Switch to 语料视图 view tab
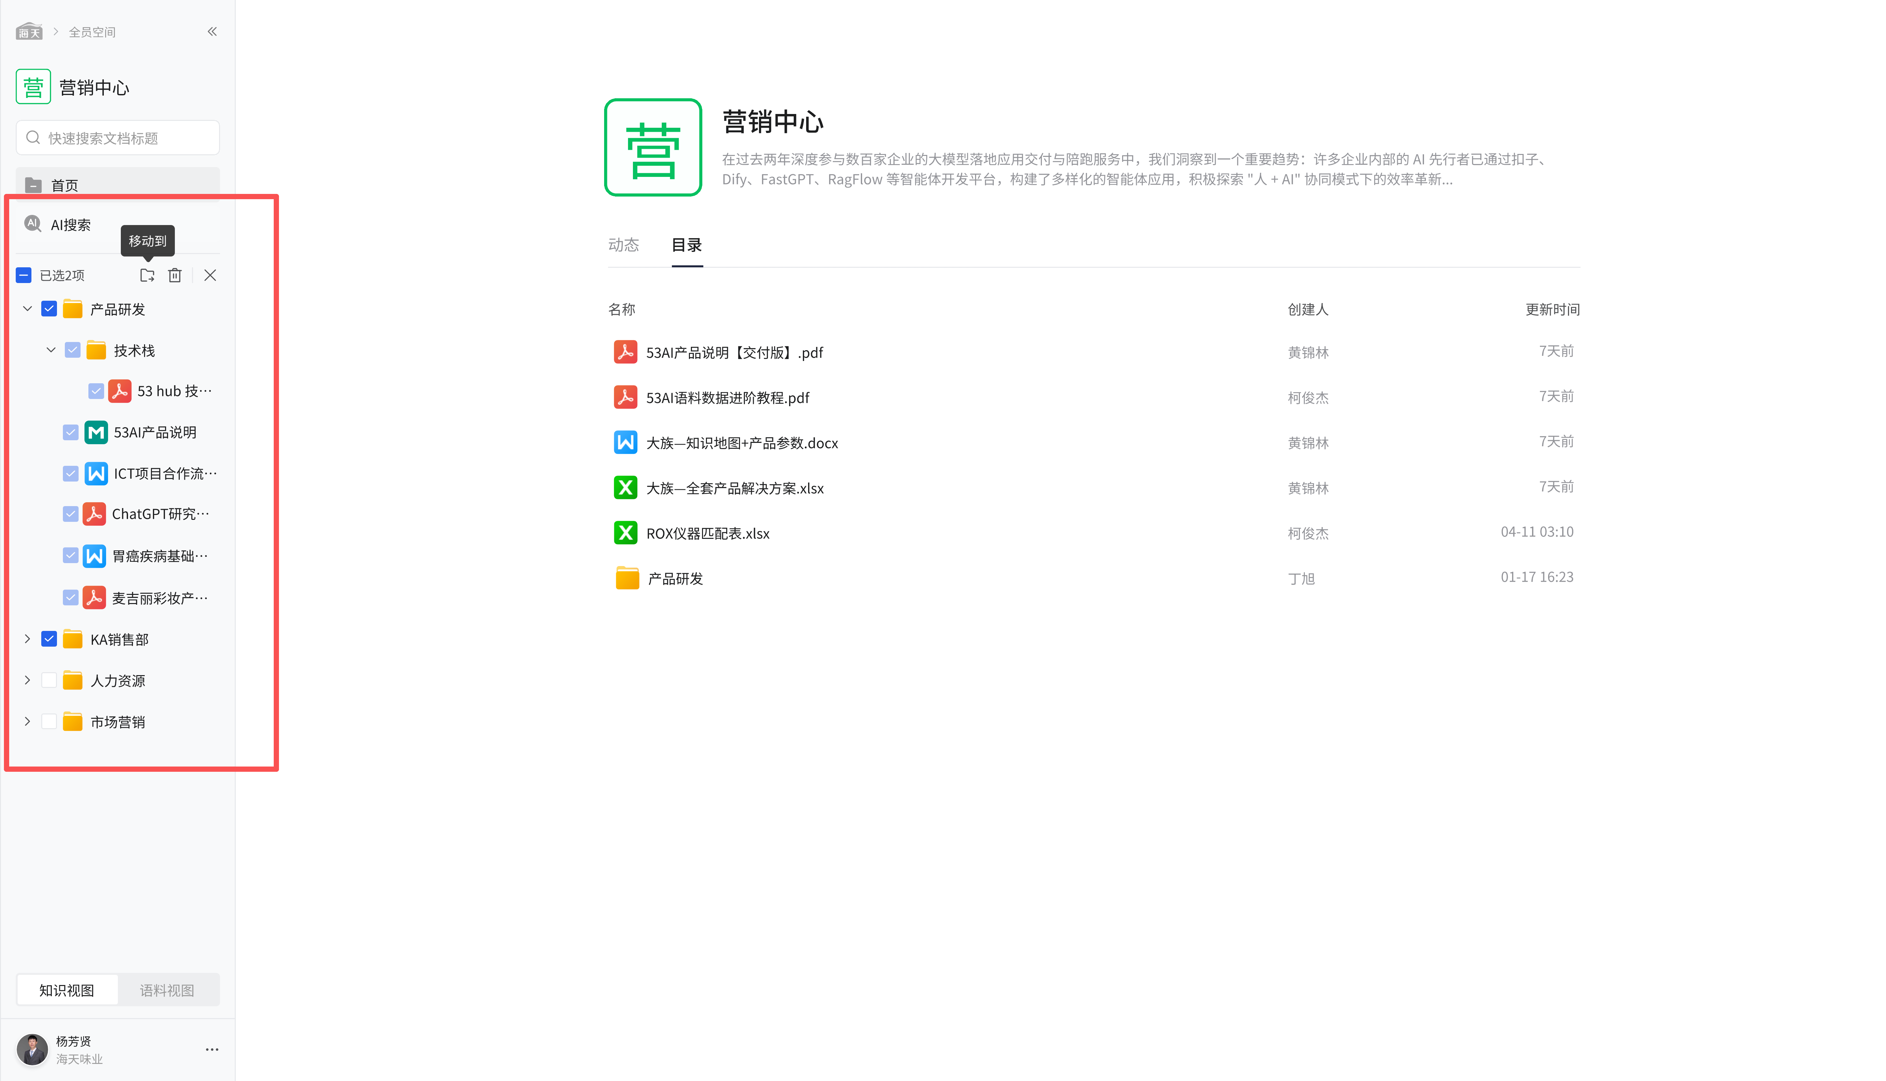This screenshot has height=1081, width=1886. [167, 990]
